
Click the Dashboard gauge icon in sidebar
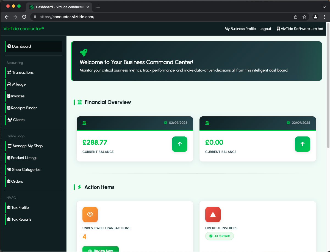[9, 46]
